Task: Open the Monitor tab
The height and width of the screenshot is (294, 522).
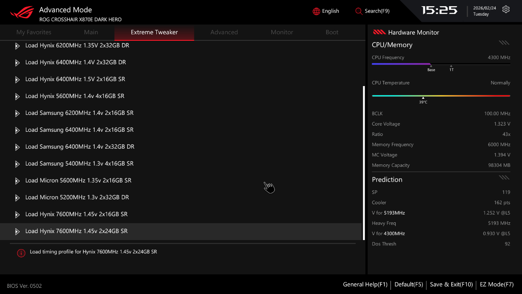Action: coord(282,32)
